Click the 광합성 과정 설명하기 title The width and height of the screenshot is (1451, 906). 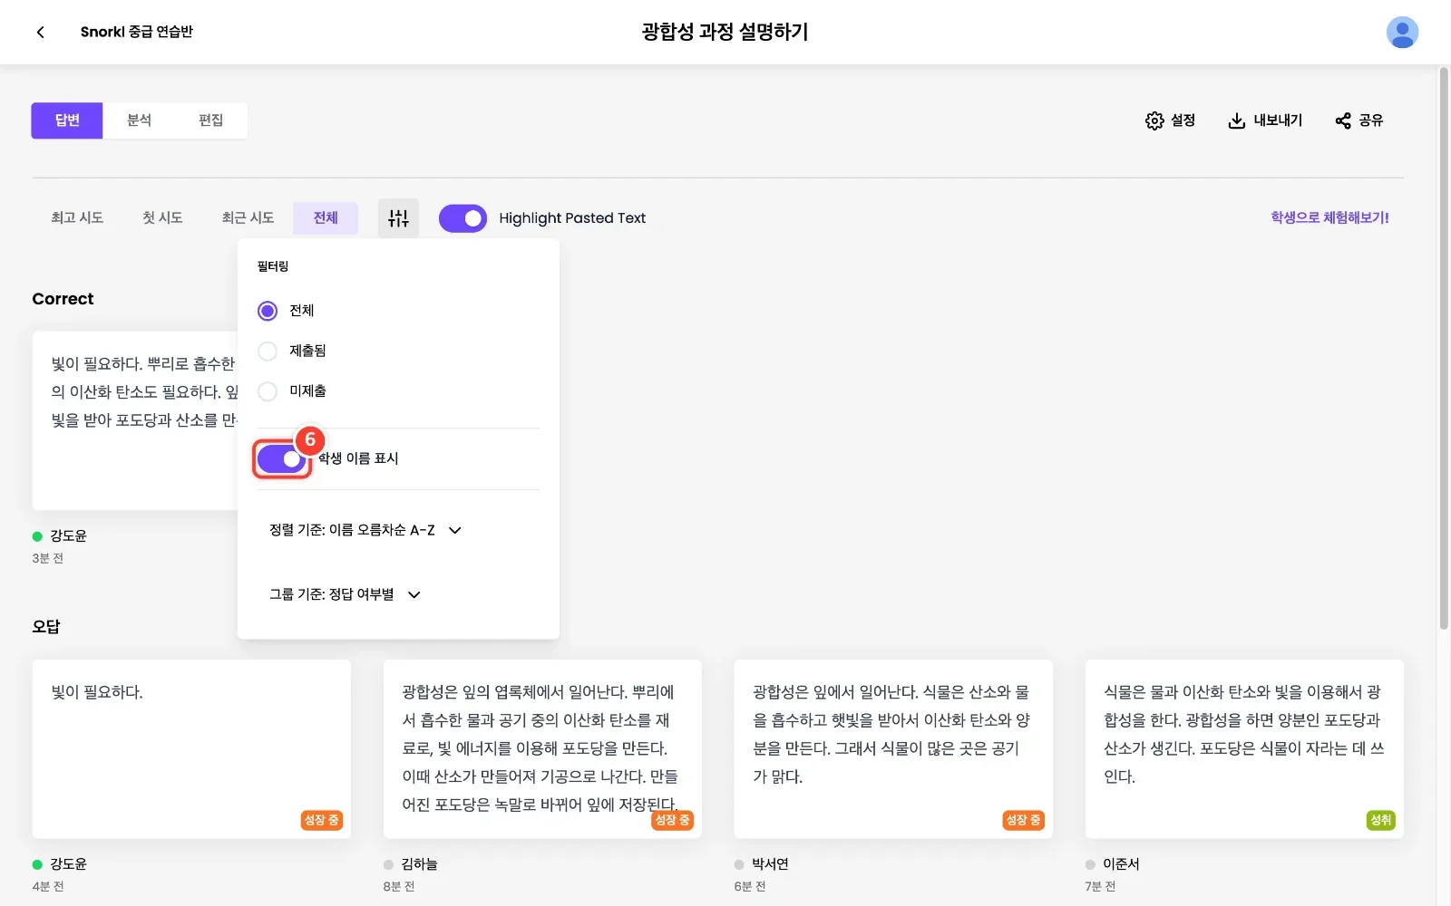[725, 32]
